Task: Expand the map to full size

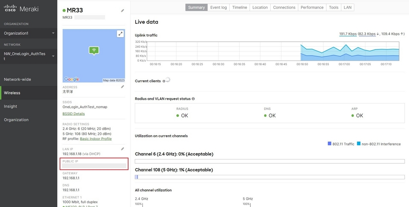Action: click(x=120, y=33)
